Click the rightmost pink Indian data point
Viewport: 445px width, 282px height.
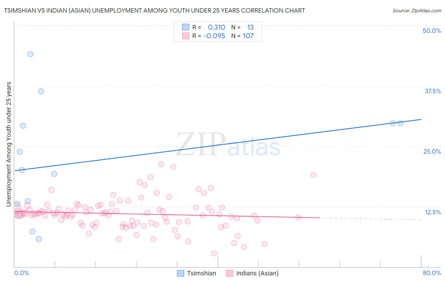pyautogui.click(x=313, y=175)
